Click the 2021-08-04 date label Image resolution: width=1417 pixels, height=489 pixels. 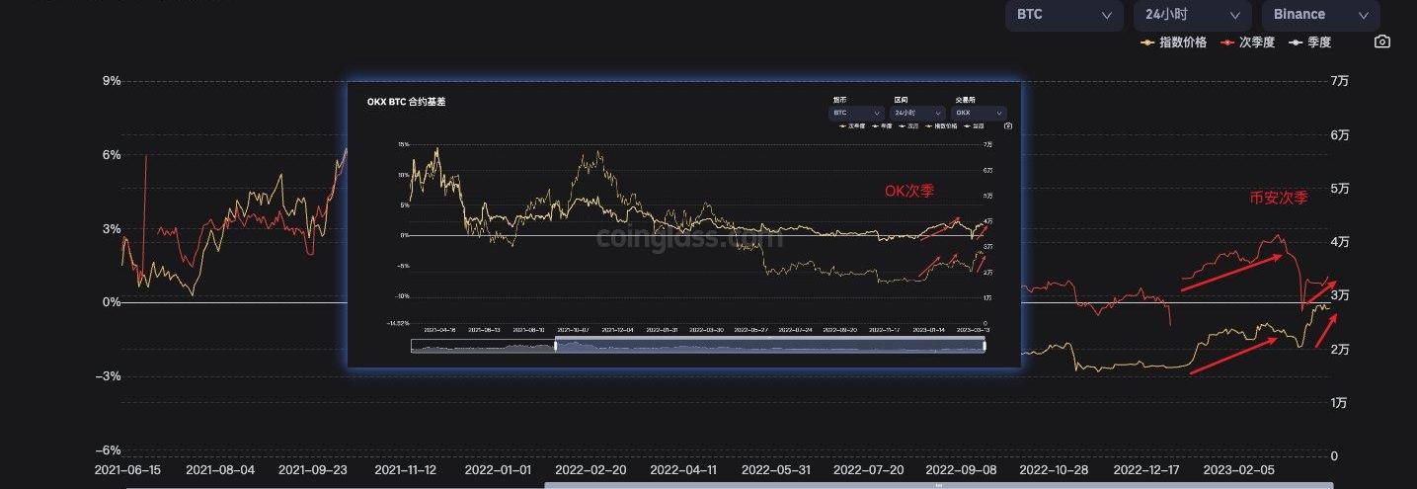[220, 471]
